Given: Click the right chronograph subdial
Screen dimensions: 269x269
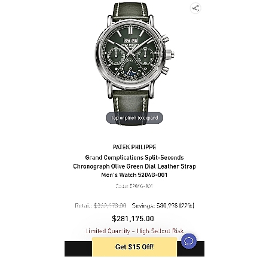Looking at the screenshot, I should [x=145, y=55].
